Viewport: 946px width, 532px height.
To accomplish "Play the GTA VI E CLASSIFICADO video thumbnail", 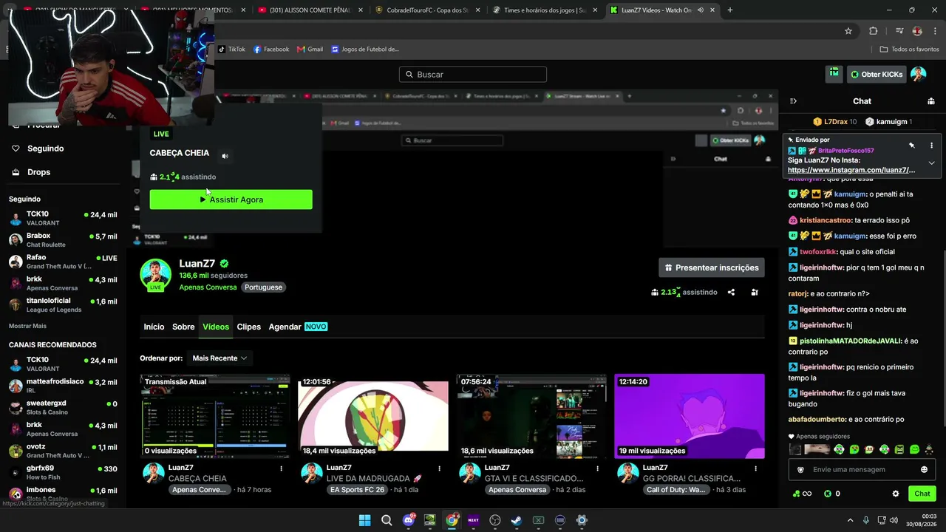I will point(531,416).
